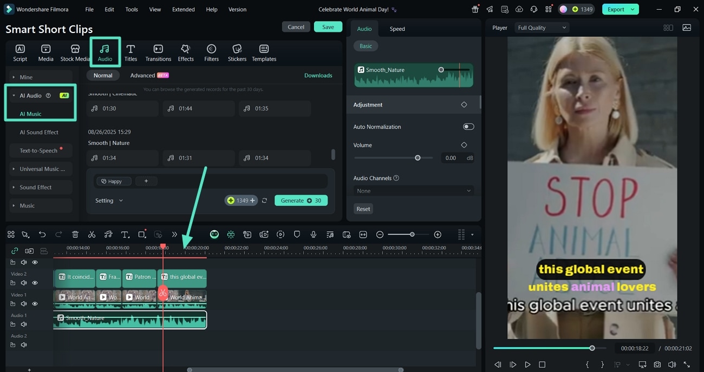
Task: Open the Transitions panel
Action: coord(158,52)
